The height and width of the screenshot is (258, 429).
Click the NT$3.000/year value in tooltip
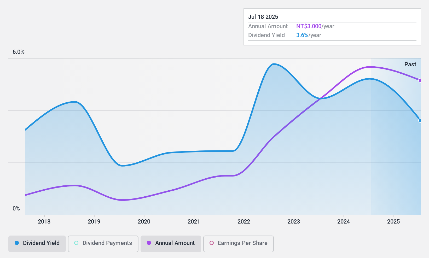click(315, 26)
